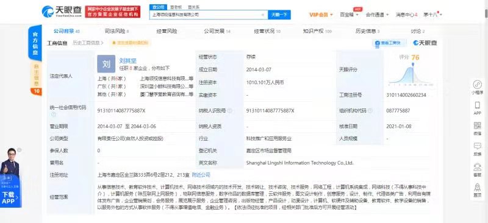This screenshot has height=223, width=488.
Task: Click the registered address text 上海市嘉定区金兰路
Action: pyautogui.click(x=143, y=175)
